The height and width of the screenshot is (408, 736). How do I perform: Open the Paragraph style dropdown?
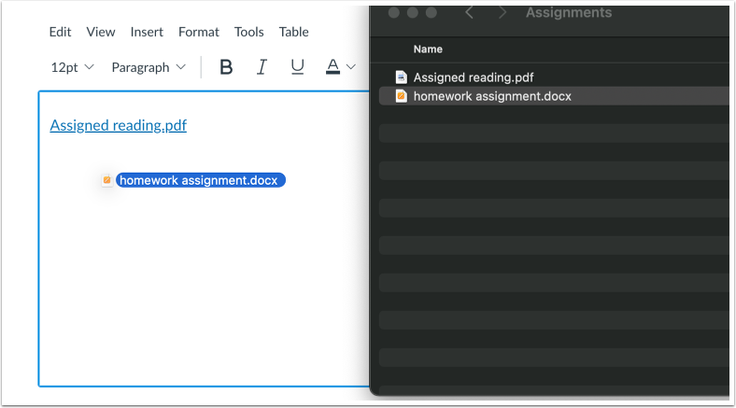(149, 67)
